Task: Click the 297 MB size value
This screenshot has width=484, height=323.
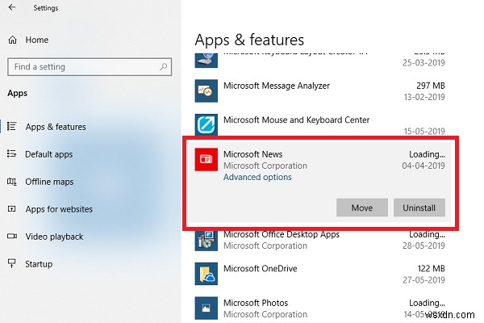Action: tap(431, 86)
